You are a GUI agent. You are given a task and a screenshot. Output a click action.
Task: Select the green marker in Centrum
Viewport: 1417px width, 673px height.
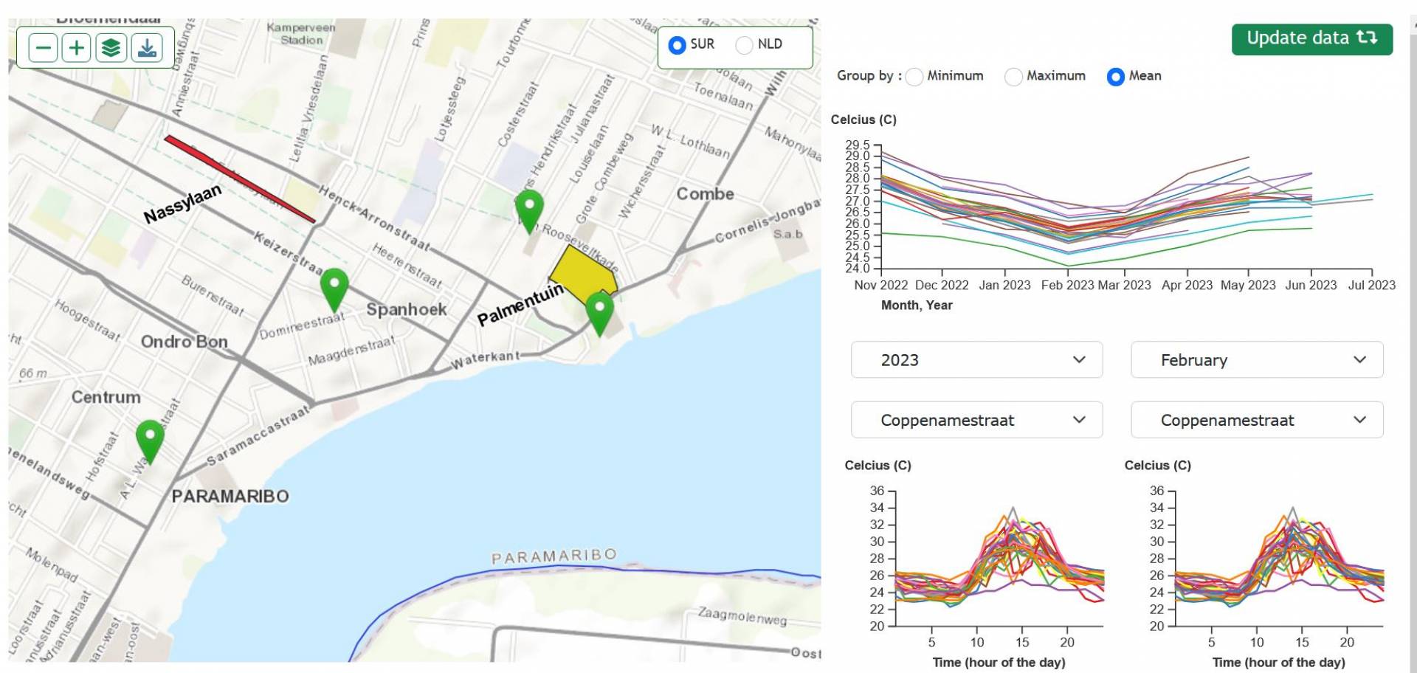pos(151,441)
